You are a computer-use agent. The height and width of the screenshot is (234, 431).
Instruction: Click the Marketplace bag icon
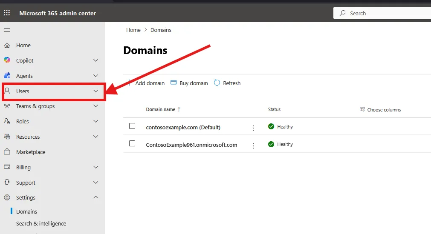click(7, 152)
